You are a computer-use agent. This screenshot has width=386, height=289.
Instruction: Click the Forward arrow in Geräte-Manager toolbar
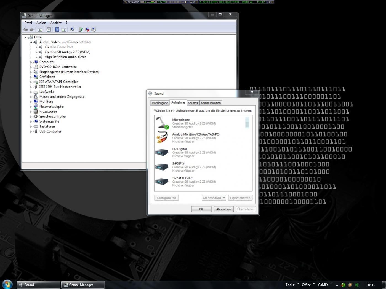(x=32, y=29)
